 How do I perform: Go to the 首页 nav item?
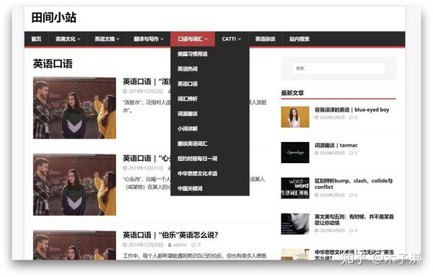pyautogui.click(x=36, y=39)
